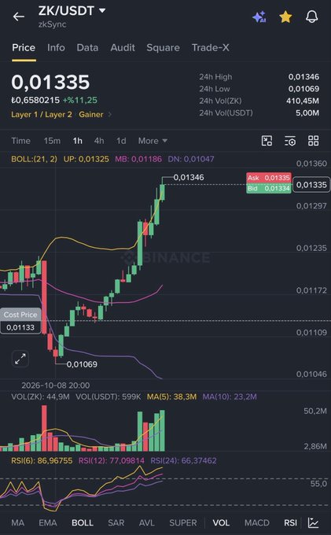This screenshot has height=535, width=331.
Task: Select the 4h interval
Action: 99,141
